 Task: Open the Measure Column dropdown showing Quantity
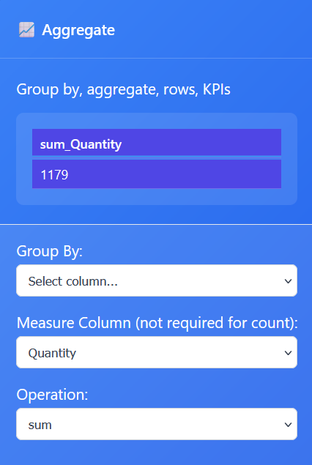pos(157,352)
